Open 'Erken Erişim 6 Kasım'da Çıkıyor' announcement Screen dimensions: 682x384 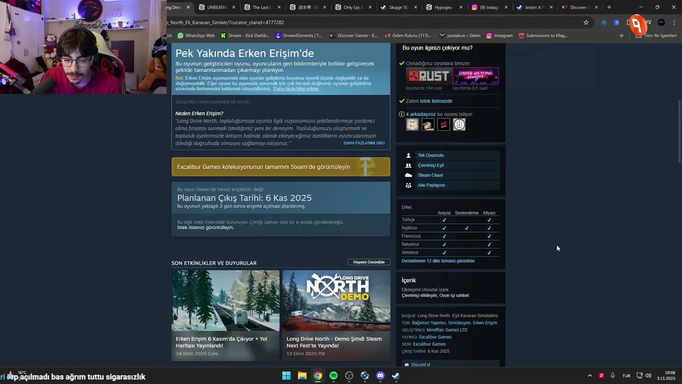pyautogui.click(x=225, y=315)
